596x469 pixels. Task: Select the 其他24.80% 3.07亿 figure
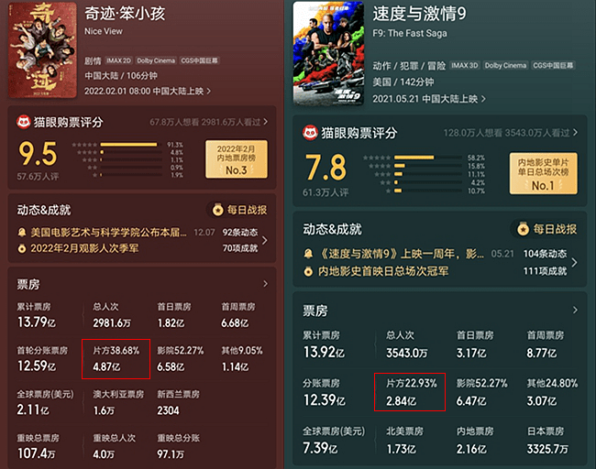[552, 392]
